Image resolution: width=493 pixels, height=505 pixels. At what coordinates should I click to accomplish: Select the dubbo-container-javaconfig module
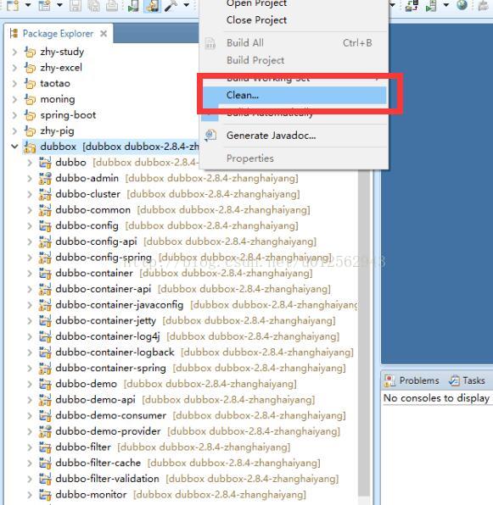tap(120, 304)
